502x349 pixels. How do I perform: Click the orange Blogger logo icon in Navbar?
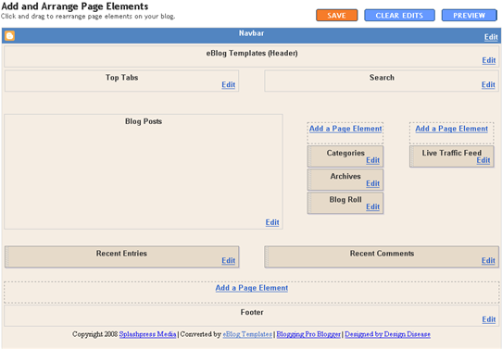[9, 35]
